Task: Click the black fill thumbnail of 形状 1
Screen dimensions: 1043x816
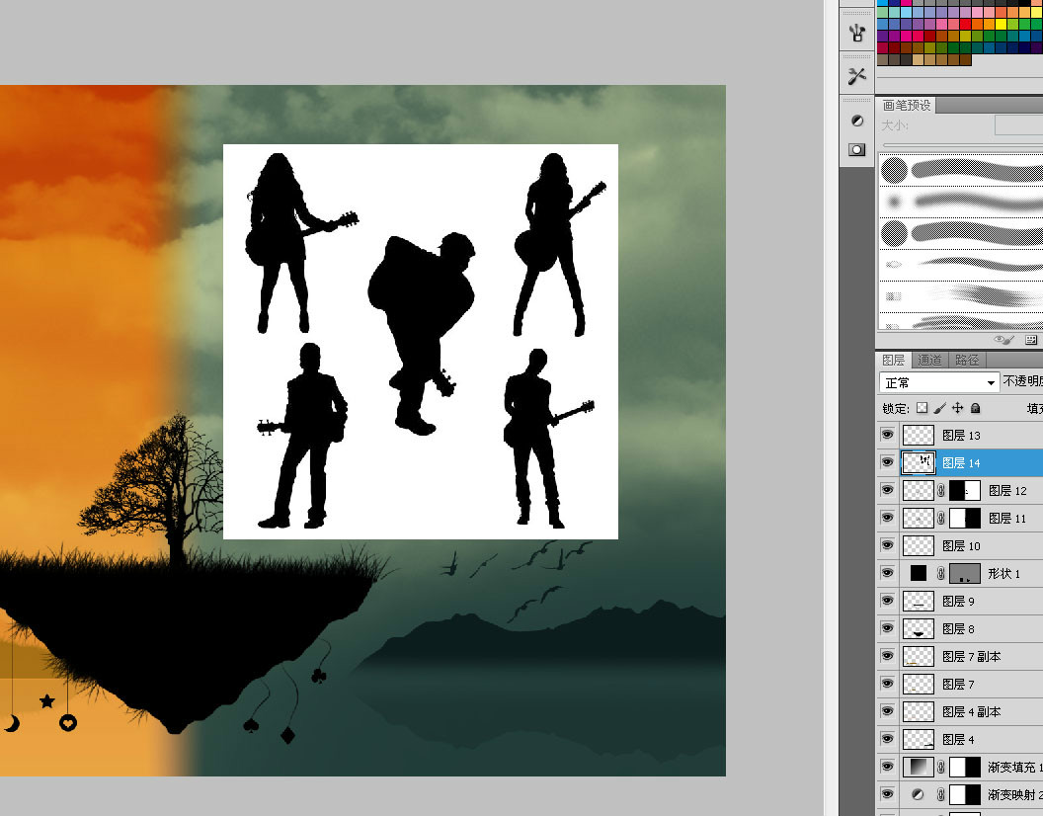Action: pos(918,573)
